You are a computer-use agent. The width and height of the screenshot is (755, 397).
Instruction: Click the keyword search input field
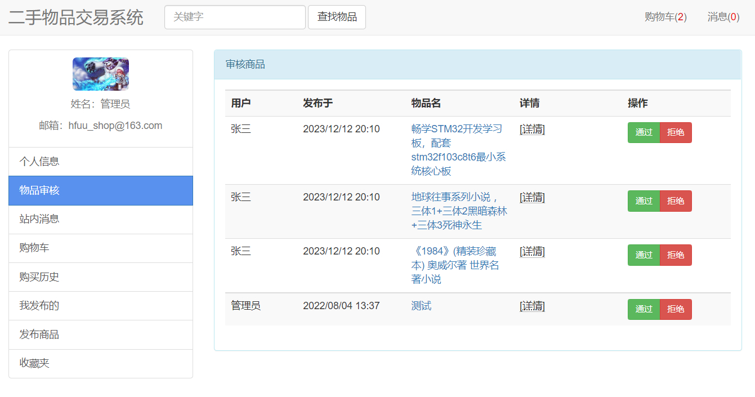point(235,17)
